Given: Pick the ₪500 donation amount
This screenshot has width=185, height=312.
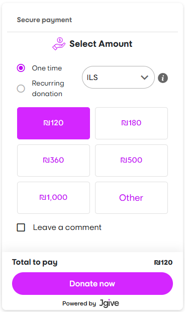Looking at the screenshot, I should pos(131,161).
